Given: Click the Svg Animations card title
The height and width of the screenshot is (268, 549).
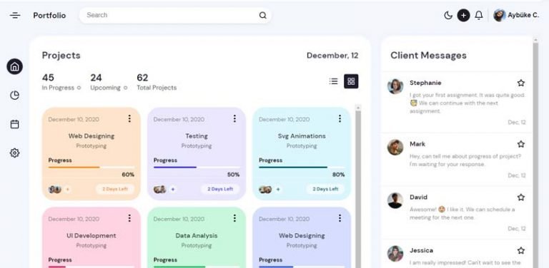Looking at the screenshot, I should pos(302,136).
